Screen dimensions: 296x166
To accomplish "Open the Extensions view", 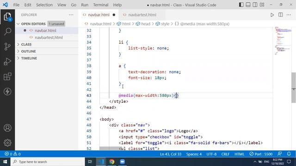I will 7,77.
